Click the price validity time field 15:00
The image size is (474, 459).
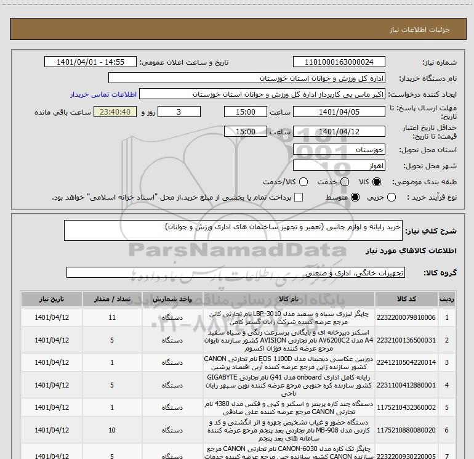(246, 131)
